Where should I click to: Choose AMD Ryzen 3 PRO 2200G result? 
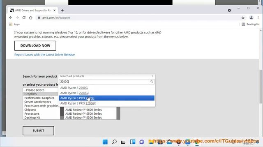coord(107,98)
